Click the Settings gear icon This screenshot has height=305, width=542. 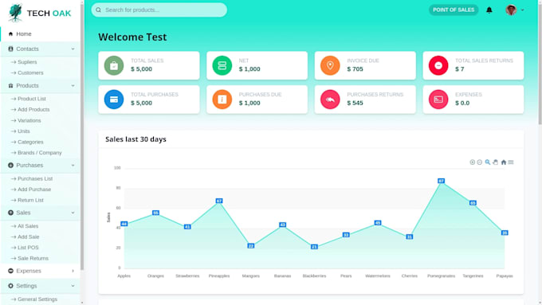pyautogui.click(x=10, y=286)
